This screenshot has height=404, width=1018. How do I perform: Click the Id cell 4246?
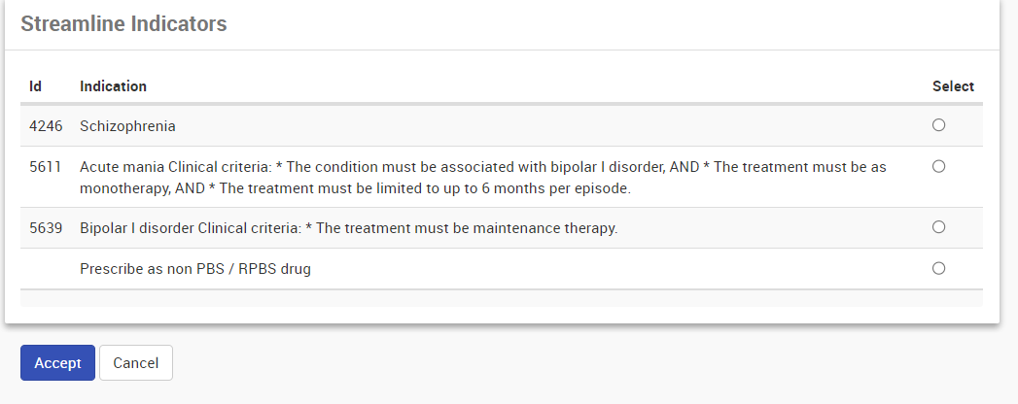click(x=46, y=126)
